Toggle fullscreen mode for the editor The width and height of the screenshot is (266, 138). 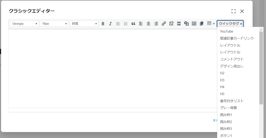click(234, 11)
